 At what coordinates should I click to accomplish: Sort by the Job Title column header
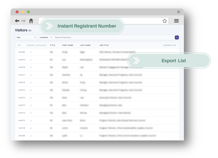(104, 45)
